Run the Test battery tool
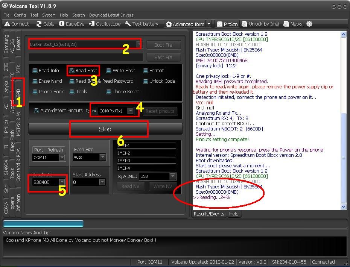Viewport: 350px width, 267px height. click(128, 24)
